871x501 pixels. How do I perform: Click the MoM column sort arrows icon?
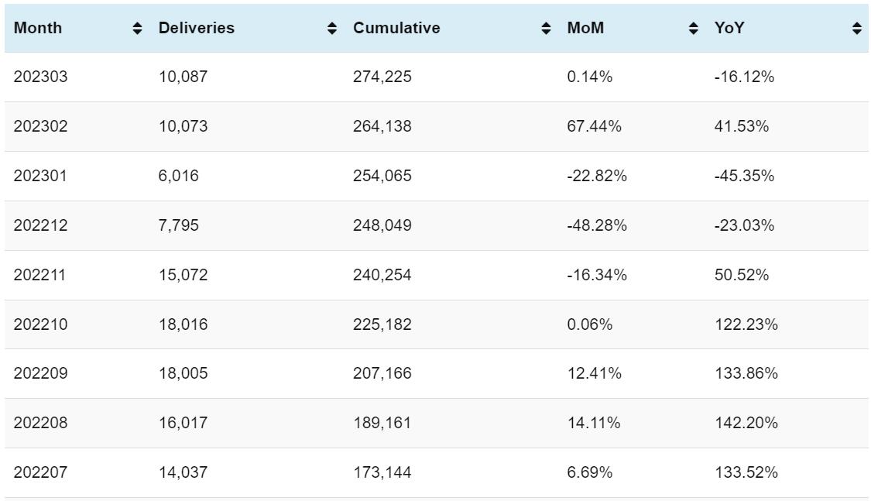pyautogui.click(x=693, y=29)
